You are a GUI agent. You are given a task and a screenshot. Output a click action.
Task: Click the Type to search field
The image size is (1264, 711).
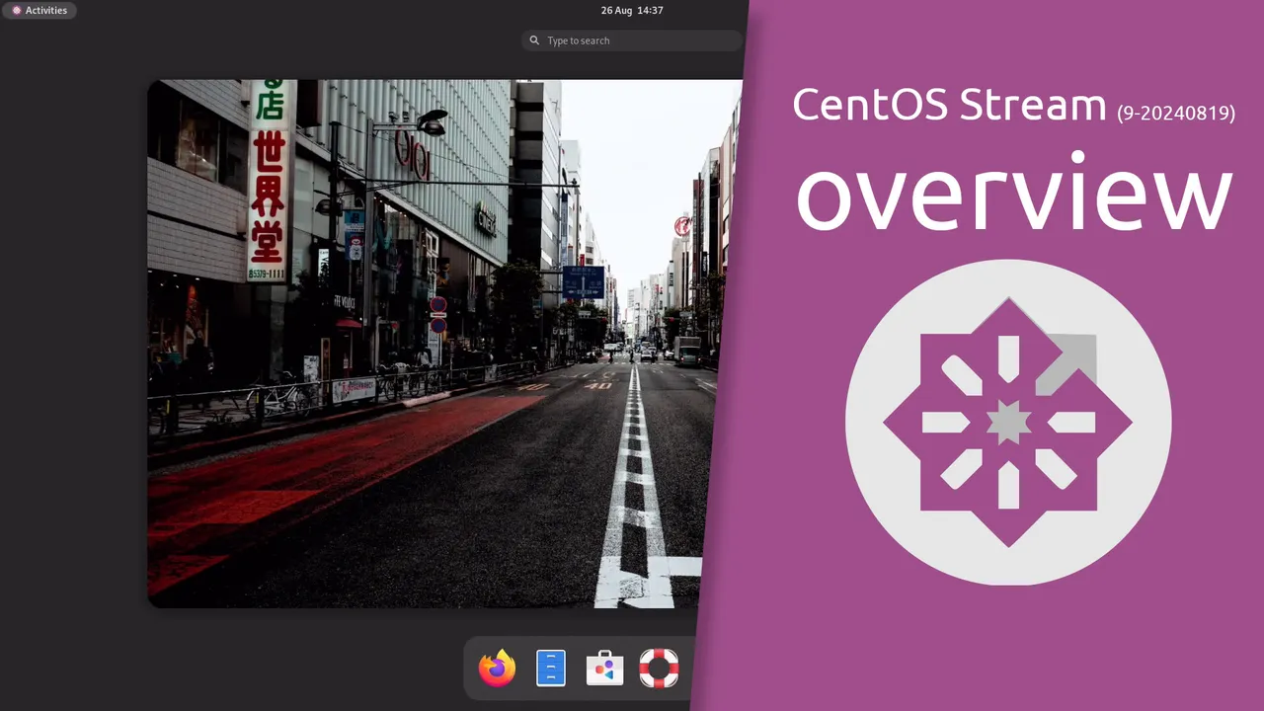coord(632,40)
